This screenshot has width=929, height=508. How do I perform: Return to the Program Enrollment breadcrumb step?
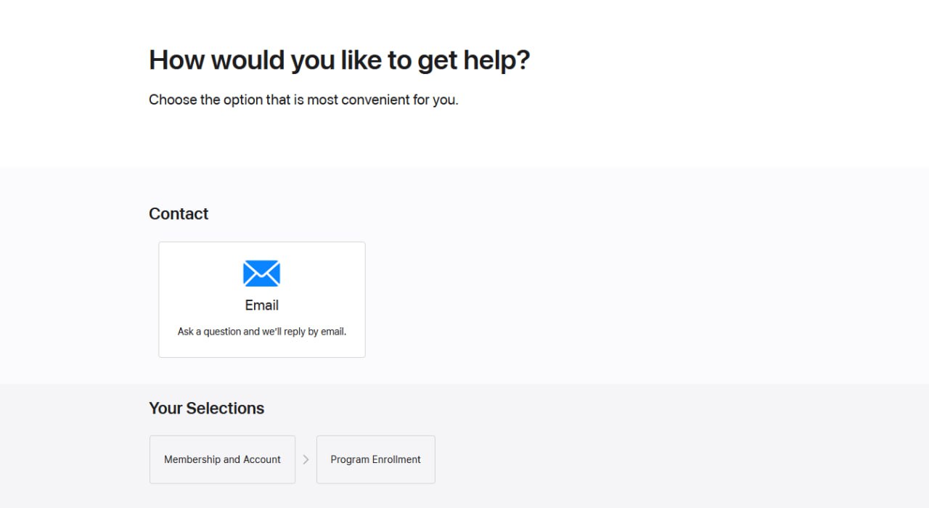click(x=376, y=459)
